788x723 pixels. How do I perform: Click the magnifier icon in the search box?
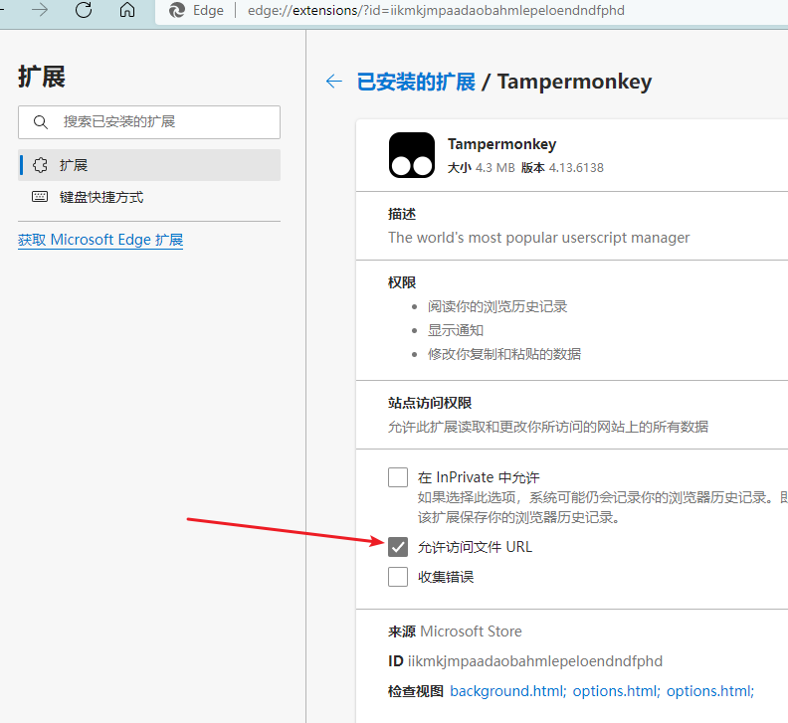41,122
